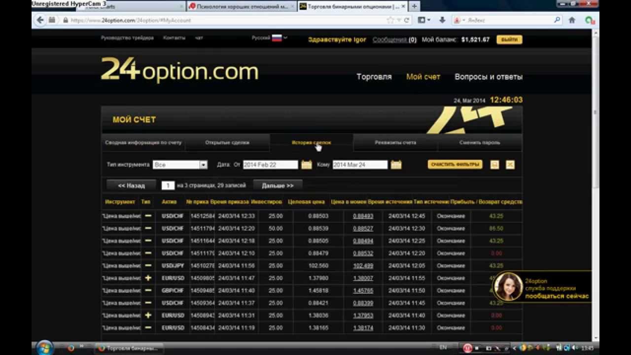
Task: Click plus type icon in order 14508943 row
Action: click(148, 315)
